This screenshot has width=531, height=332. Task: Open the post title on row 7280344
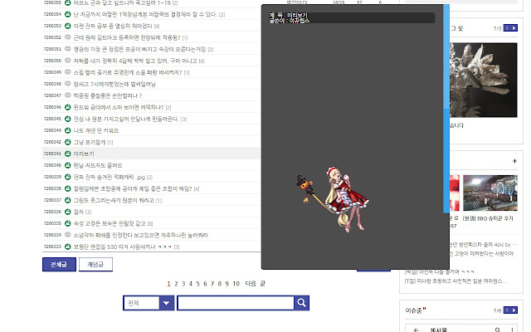(x=96, y=130)
